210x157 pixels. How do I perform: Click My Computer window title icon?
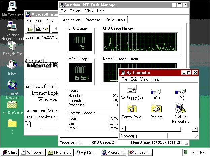[x=123, y=73]
